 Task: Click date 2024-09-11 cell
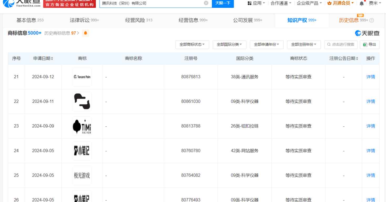click(43, 102)
